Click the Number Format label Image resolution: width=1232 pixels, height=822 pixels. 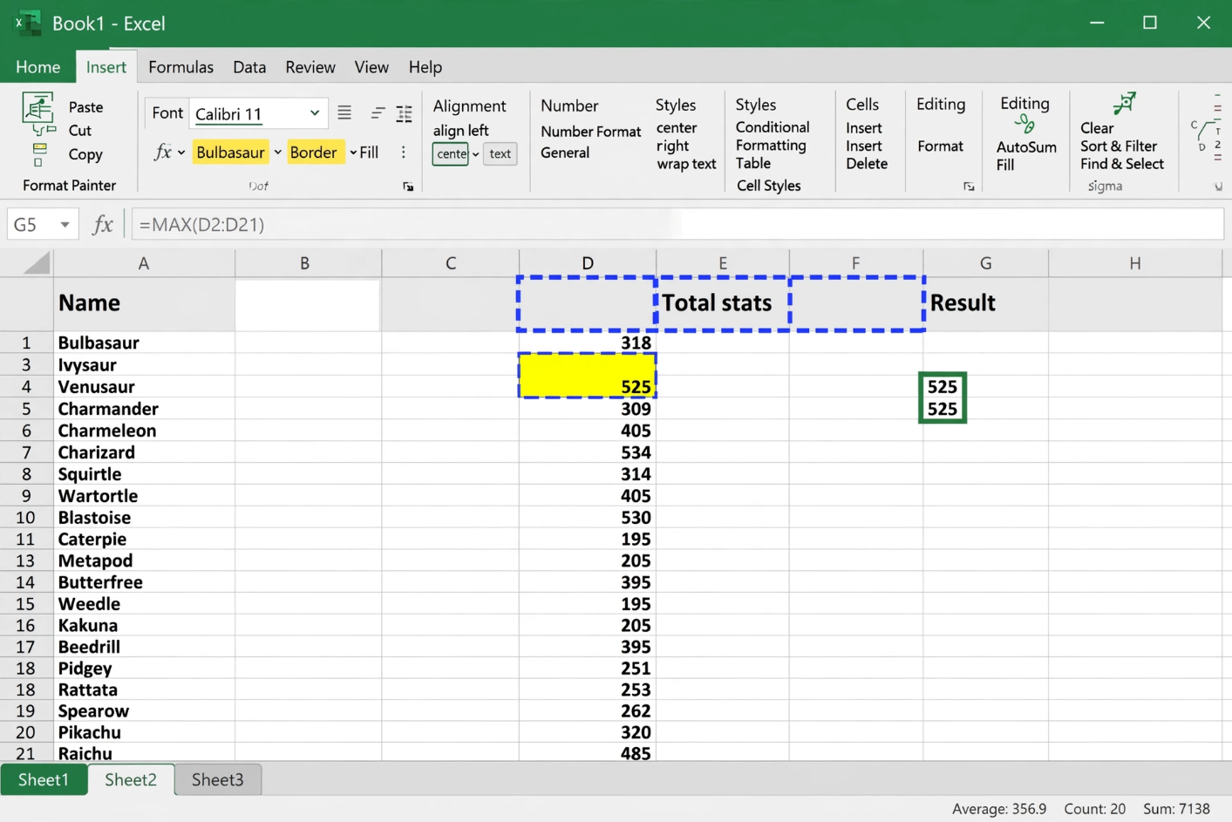(590, 132)
